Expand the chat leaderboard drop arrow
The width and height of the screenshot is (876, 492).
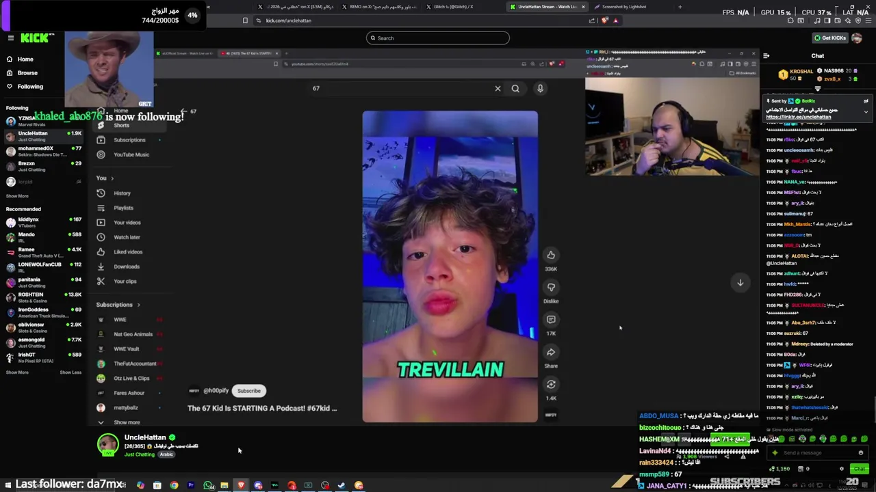pos(818,89)
